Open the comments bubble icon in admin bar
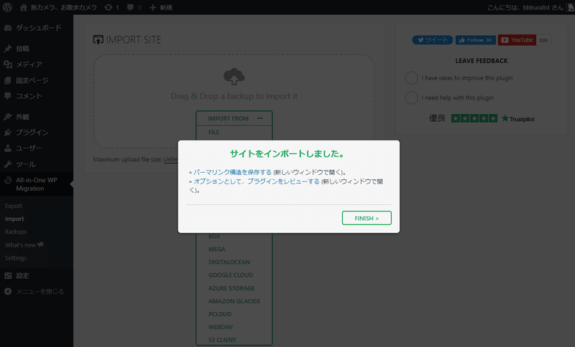The height and width of the screenshot is (347, 575). coord(130,7)
